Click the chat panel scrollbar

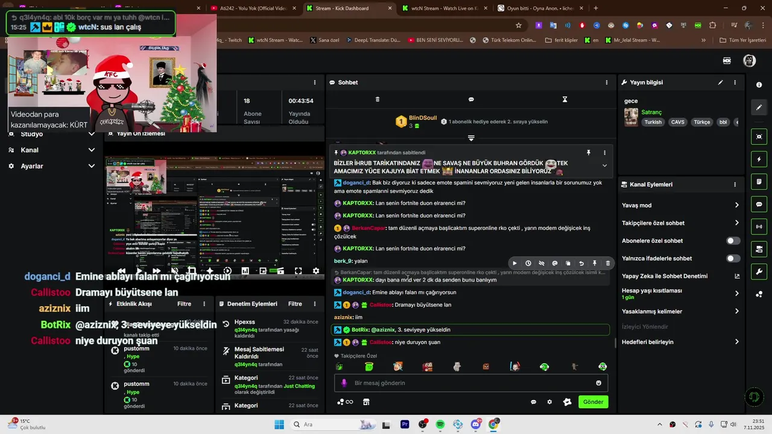tap(615, 343)
